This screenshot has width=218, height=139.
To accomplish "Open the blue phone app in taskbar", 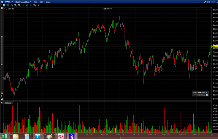I will pyautogui.click(x=37, y=136).
